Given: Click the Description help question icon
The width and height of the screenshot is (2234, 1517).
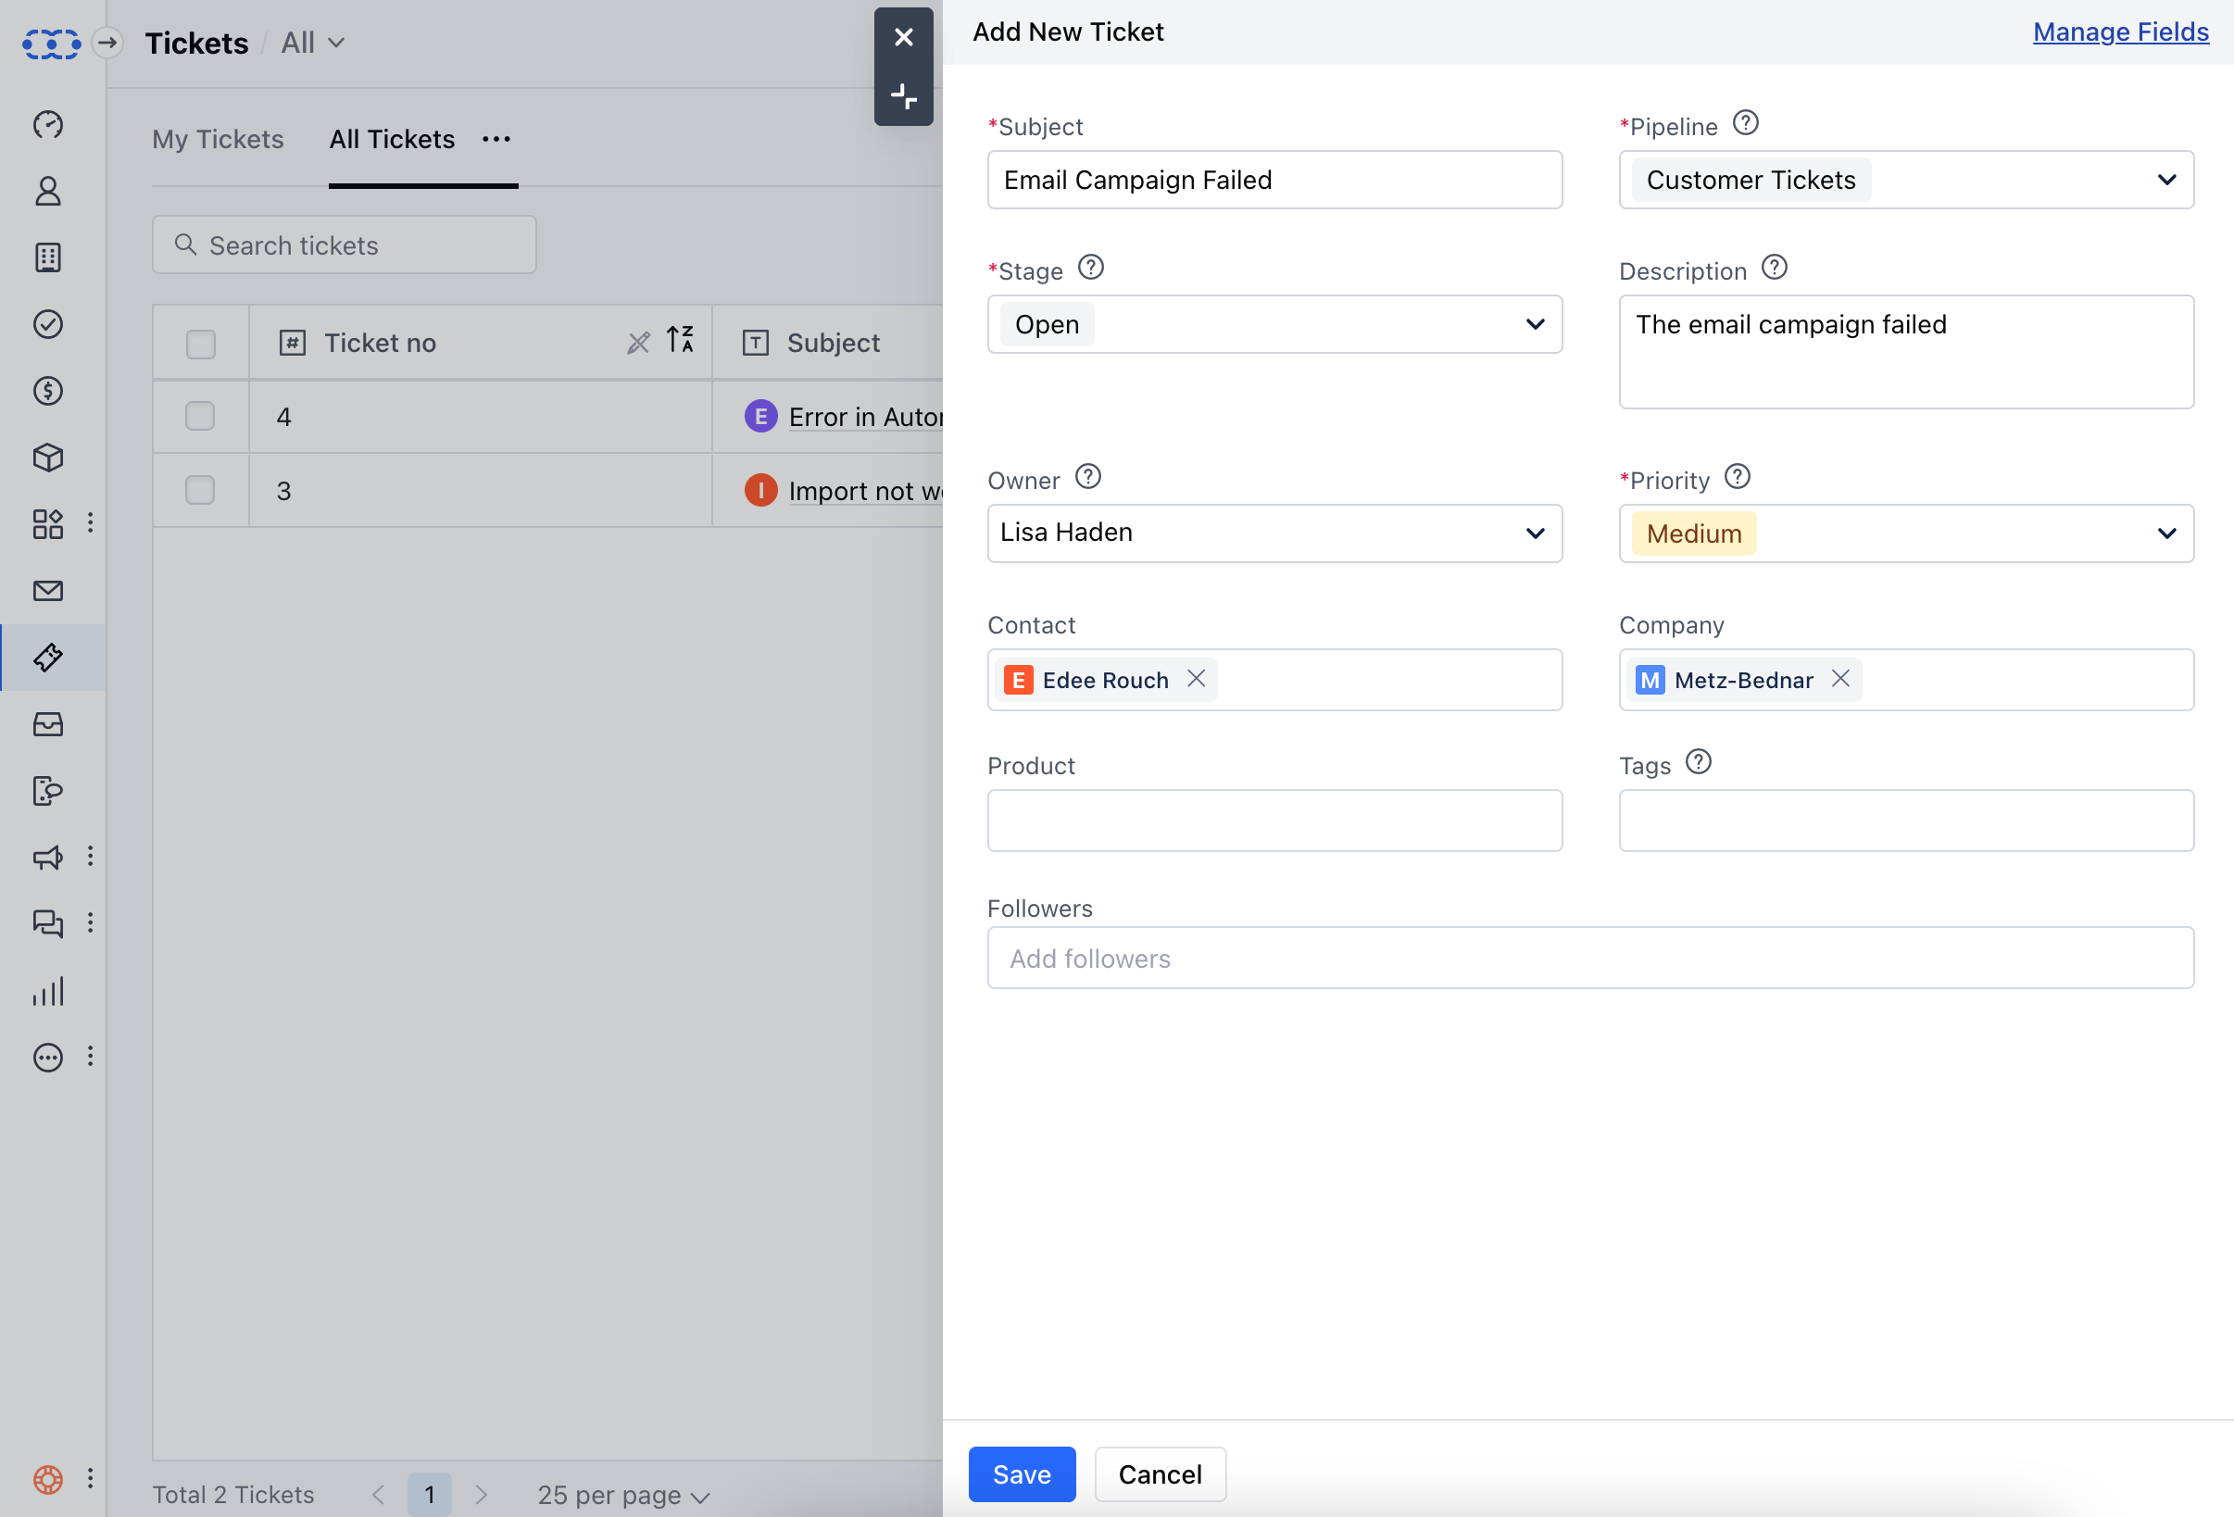Looking at the screenshot, I should coord(1775,268).
